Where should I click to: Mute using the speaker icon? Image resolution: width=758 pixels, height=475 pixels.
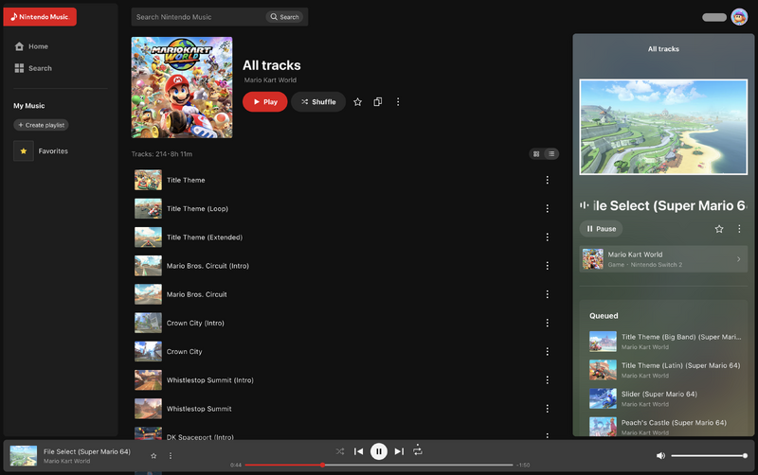660,456
